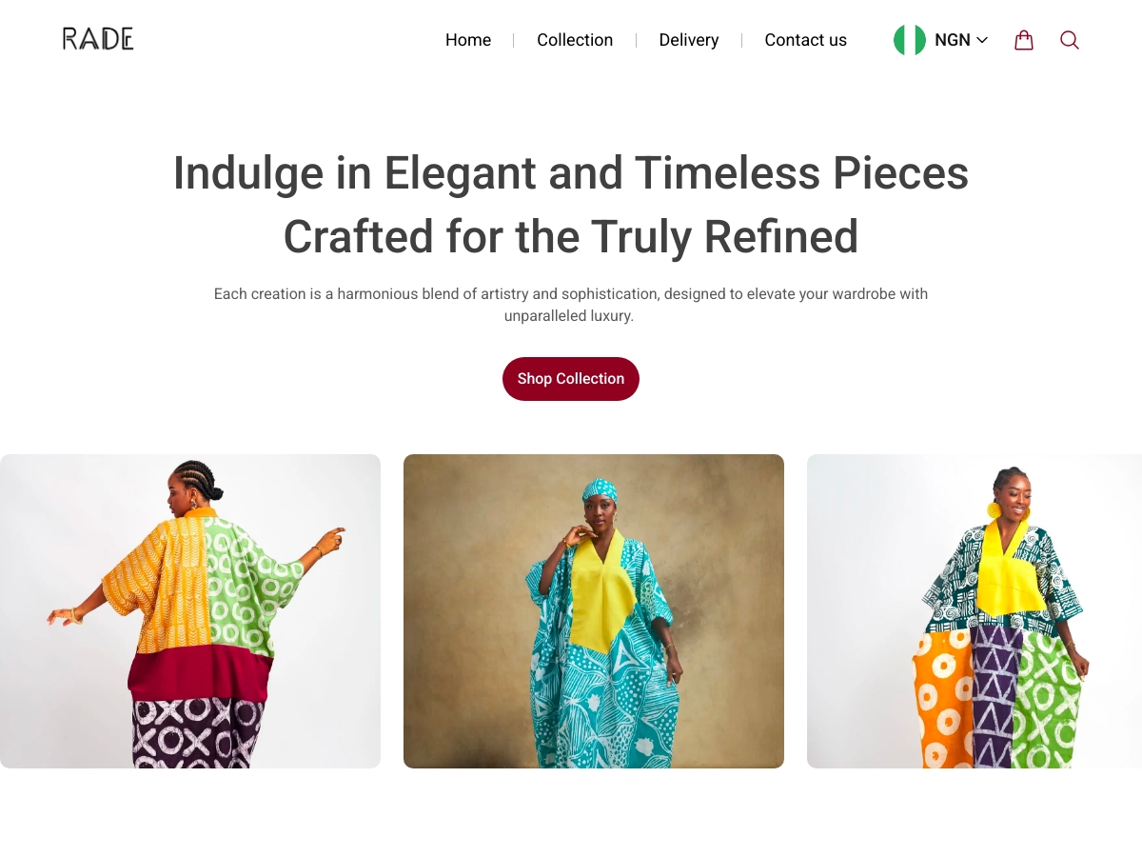This screenshot has height=857, width=1142.
Task: Click the headline line starting with Indulge
Action: 571,173
